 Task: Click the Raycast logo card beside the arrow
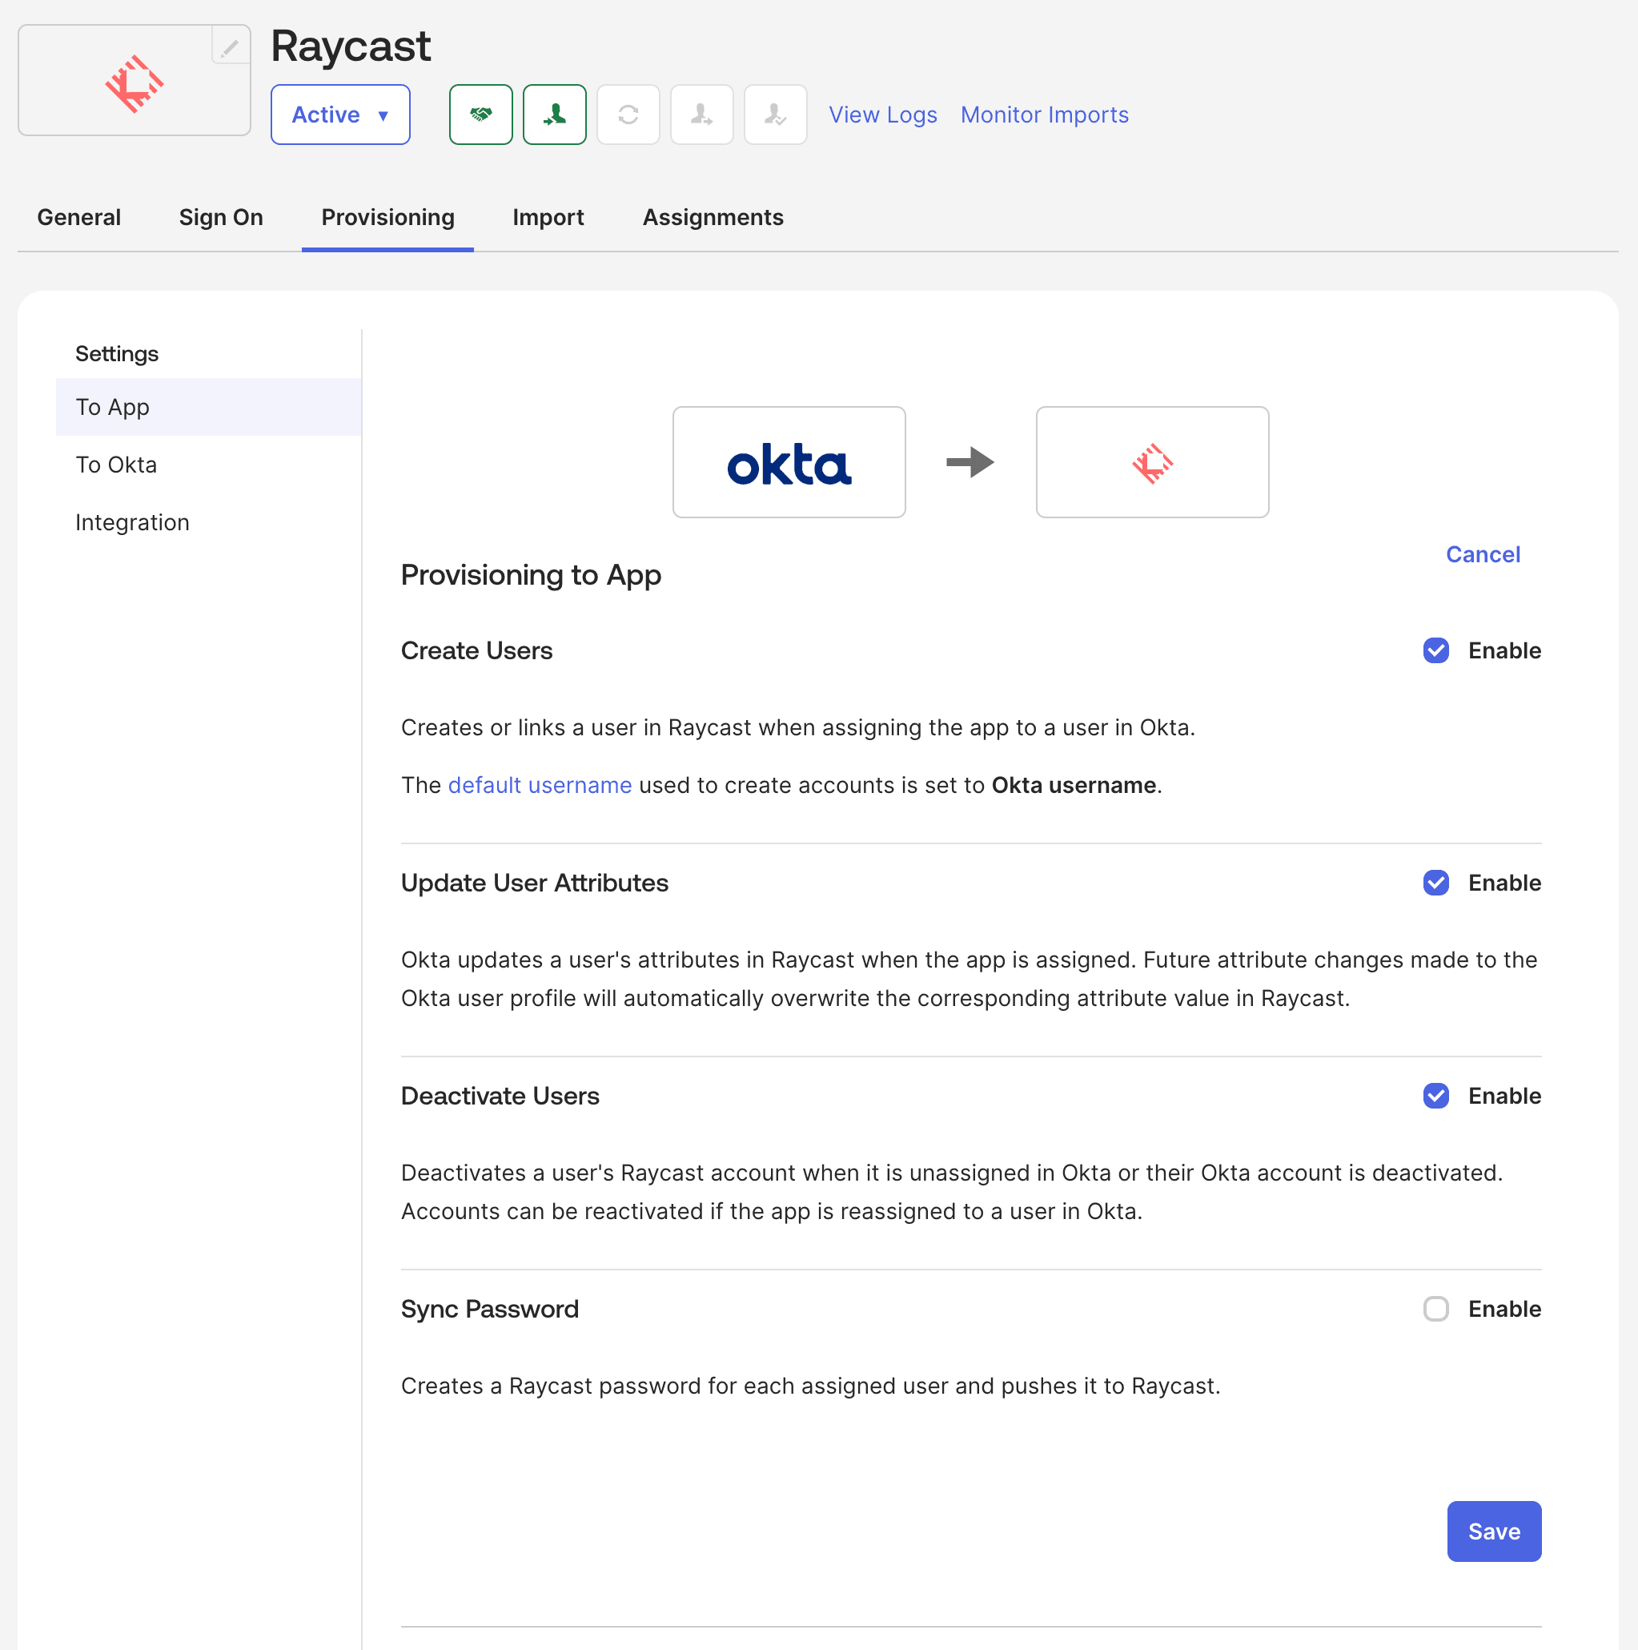point(1151,462)
